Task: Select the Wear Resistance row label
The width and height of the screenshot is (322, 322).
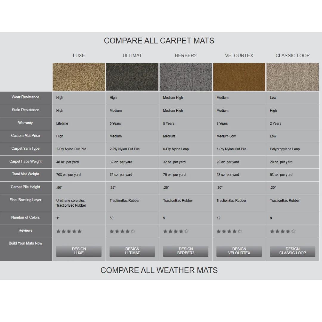Action: (x=25, y=97)
